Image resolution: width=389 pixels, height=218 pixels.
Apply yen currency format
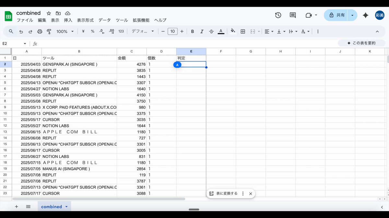(x=83, y=31)
